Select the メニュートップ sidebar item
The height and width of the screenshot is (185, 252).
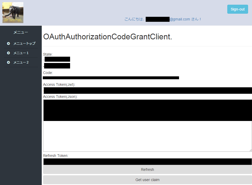tap(24, 44)
